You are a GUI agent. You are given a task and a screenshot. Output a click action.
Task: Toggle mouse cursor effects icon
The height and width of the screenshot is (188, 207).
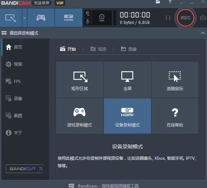coord(88,14)
